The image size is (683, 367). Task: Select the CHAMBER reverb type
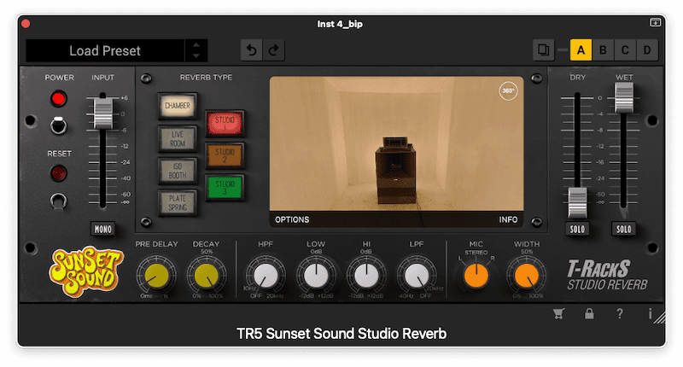point(178,106)
